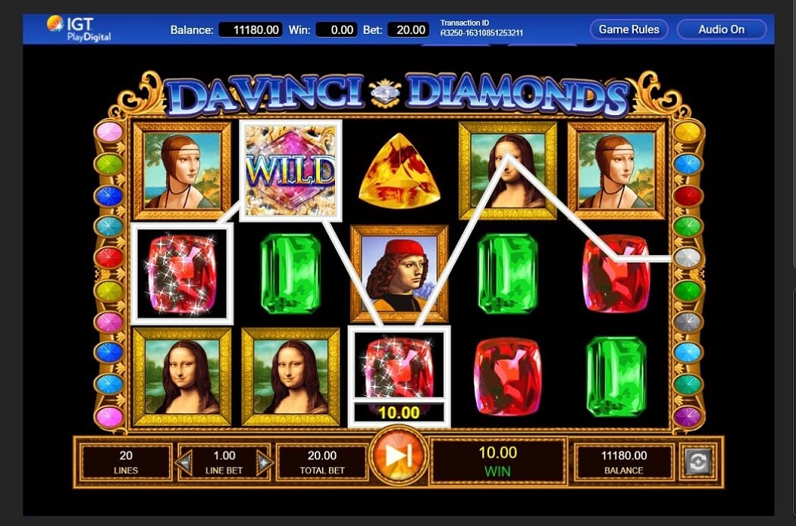This screenshot has height=526, width=796.
Task: Select the WILD symbol on reel two
Action: pos(290,171)
